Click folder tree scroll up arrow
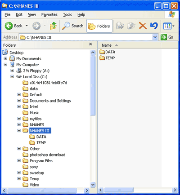180x195 pixels. pos(93,53)
